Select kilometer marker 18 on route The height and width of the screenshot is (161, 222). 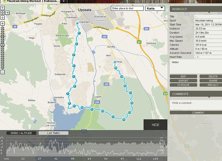pyautogui.click(x=125, y=86)
